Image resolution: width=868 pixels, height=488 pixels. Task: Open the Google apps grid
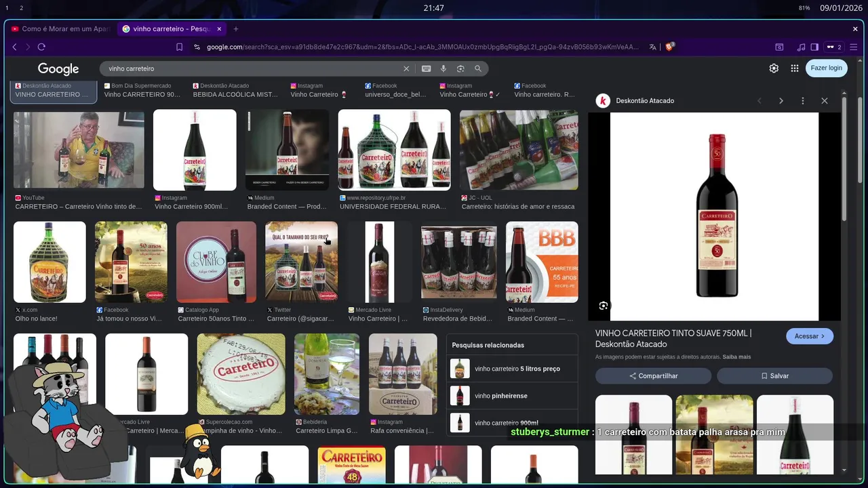(x=794, y=68)
